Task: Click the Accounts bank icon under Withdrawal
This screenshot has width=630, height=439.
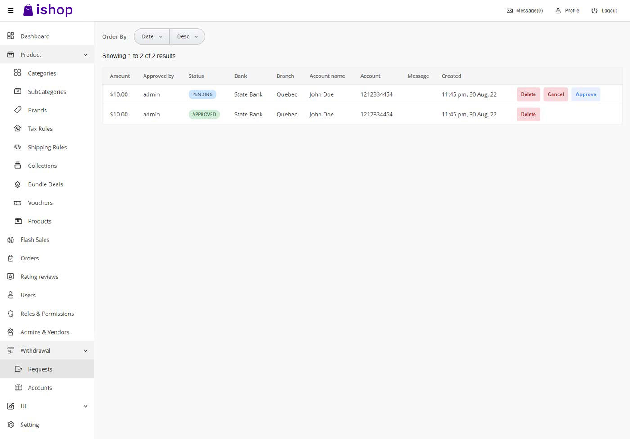Action: pos(18,387)
